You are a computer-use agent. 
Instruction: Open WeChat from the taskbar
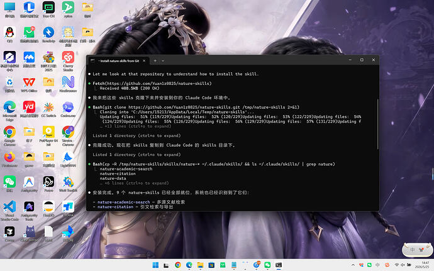coord(267,265)
